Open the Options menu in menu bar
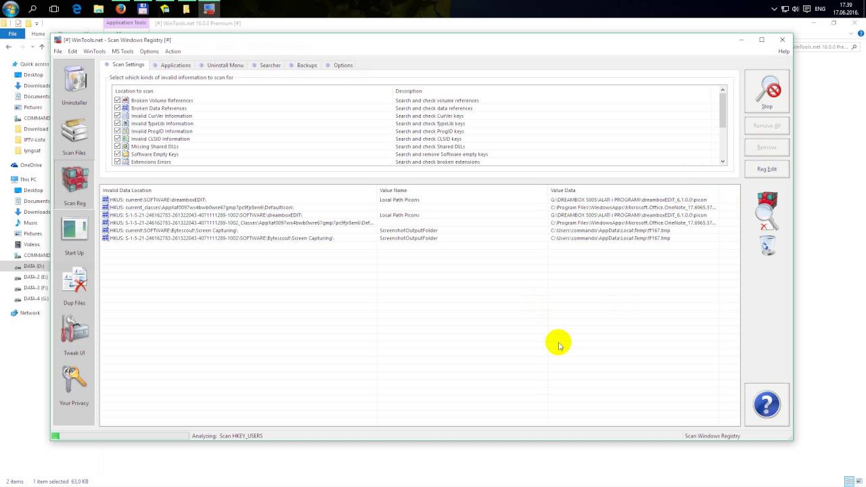The width and height of the screenshot is (866, 487). tap(149, 51)
